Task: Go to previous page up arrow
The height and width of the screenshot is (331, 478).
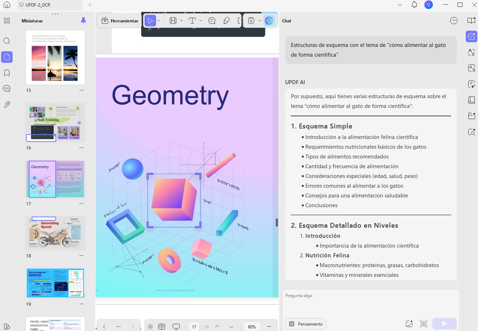Action: (217, 326)
